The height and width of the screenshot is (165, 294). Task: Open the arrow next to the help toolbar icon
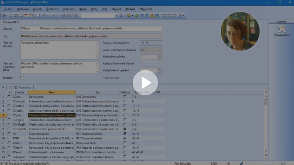[184, 16]
